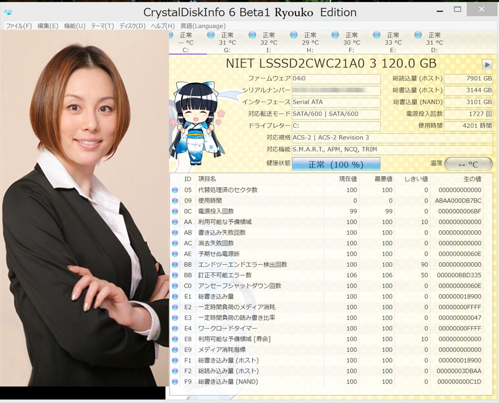Click status dot for attribute C0
This screenshot has height=403, width=499.
coord(175,286)
